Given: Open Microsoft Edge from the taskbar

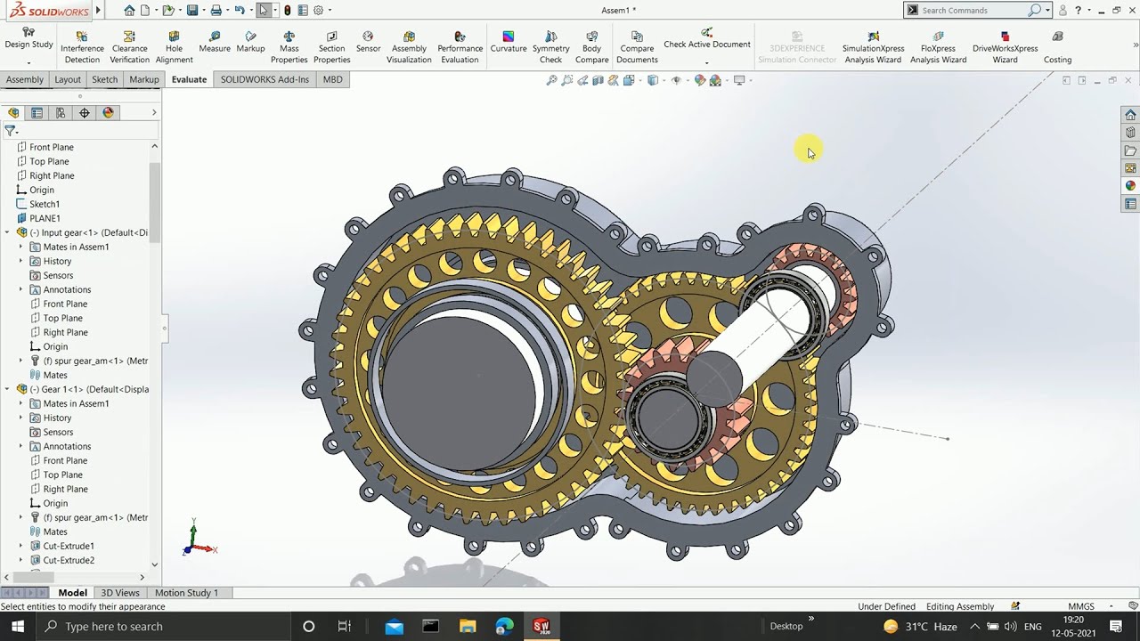Looking at the screenshot, I should tap(504, 626).
